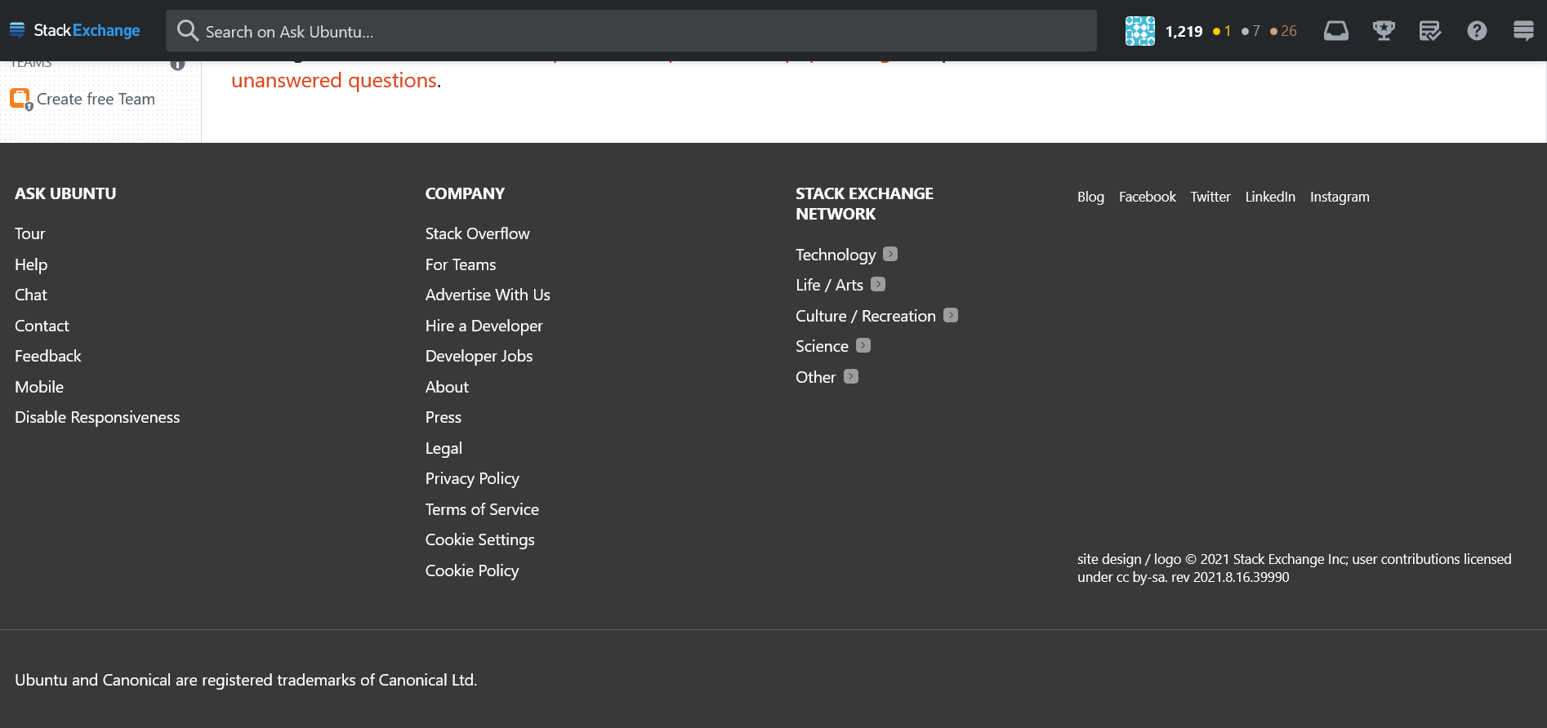Image resolution: width=1547 pixels, height=728 pixels.
Task: Open Developer Jobs link
Action: pos(479,356)
